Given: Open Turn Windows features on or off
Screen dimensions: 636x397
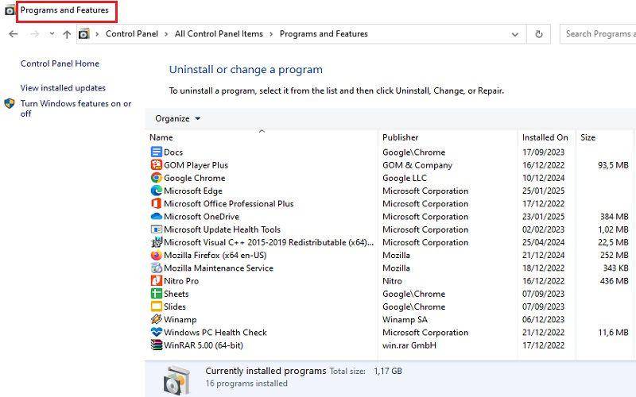Looking at the screenshot, I should click(76, 109).
